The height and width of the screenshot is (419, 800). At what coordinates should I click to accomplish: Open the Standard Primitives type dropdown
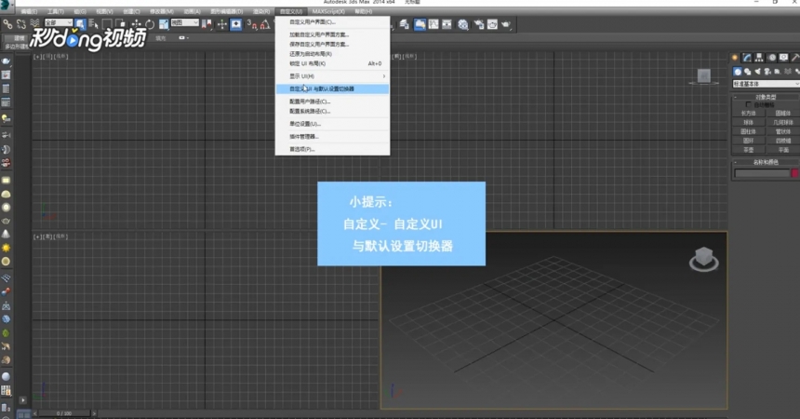tap(766, 83)
